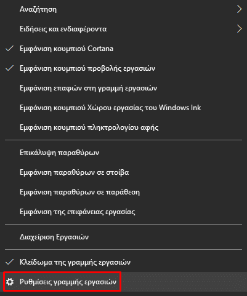Toggle Κλείδωμα της γραμμής εργασιών text

click(75, 262)
